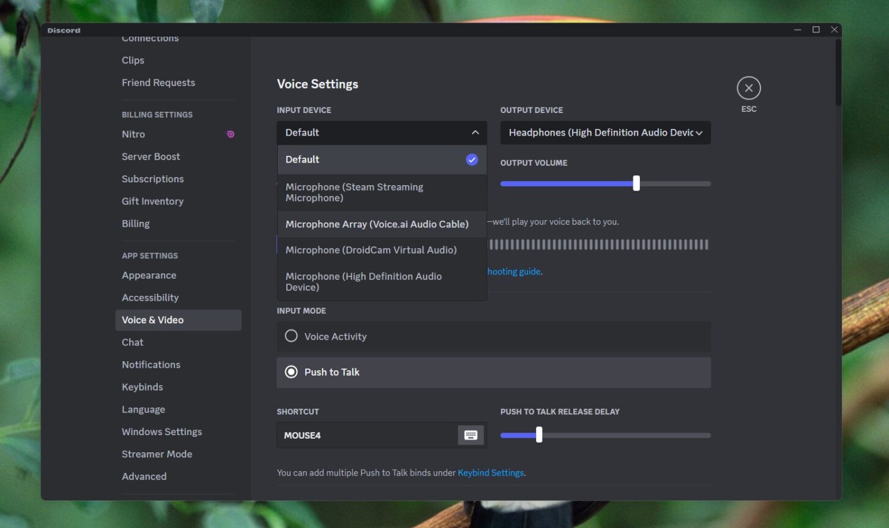
Task: Click the Output Volume slider handle
Action: 636,183
